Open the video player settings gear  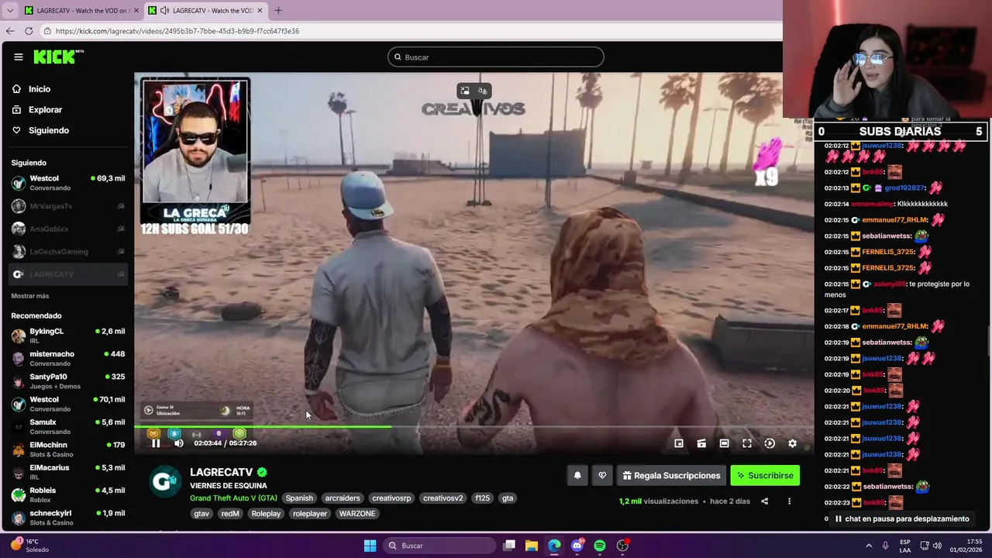click(x=792, y=443)
